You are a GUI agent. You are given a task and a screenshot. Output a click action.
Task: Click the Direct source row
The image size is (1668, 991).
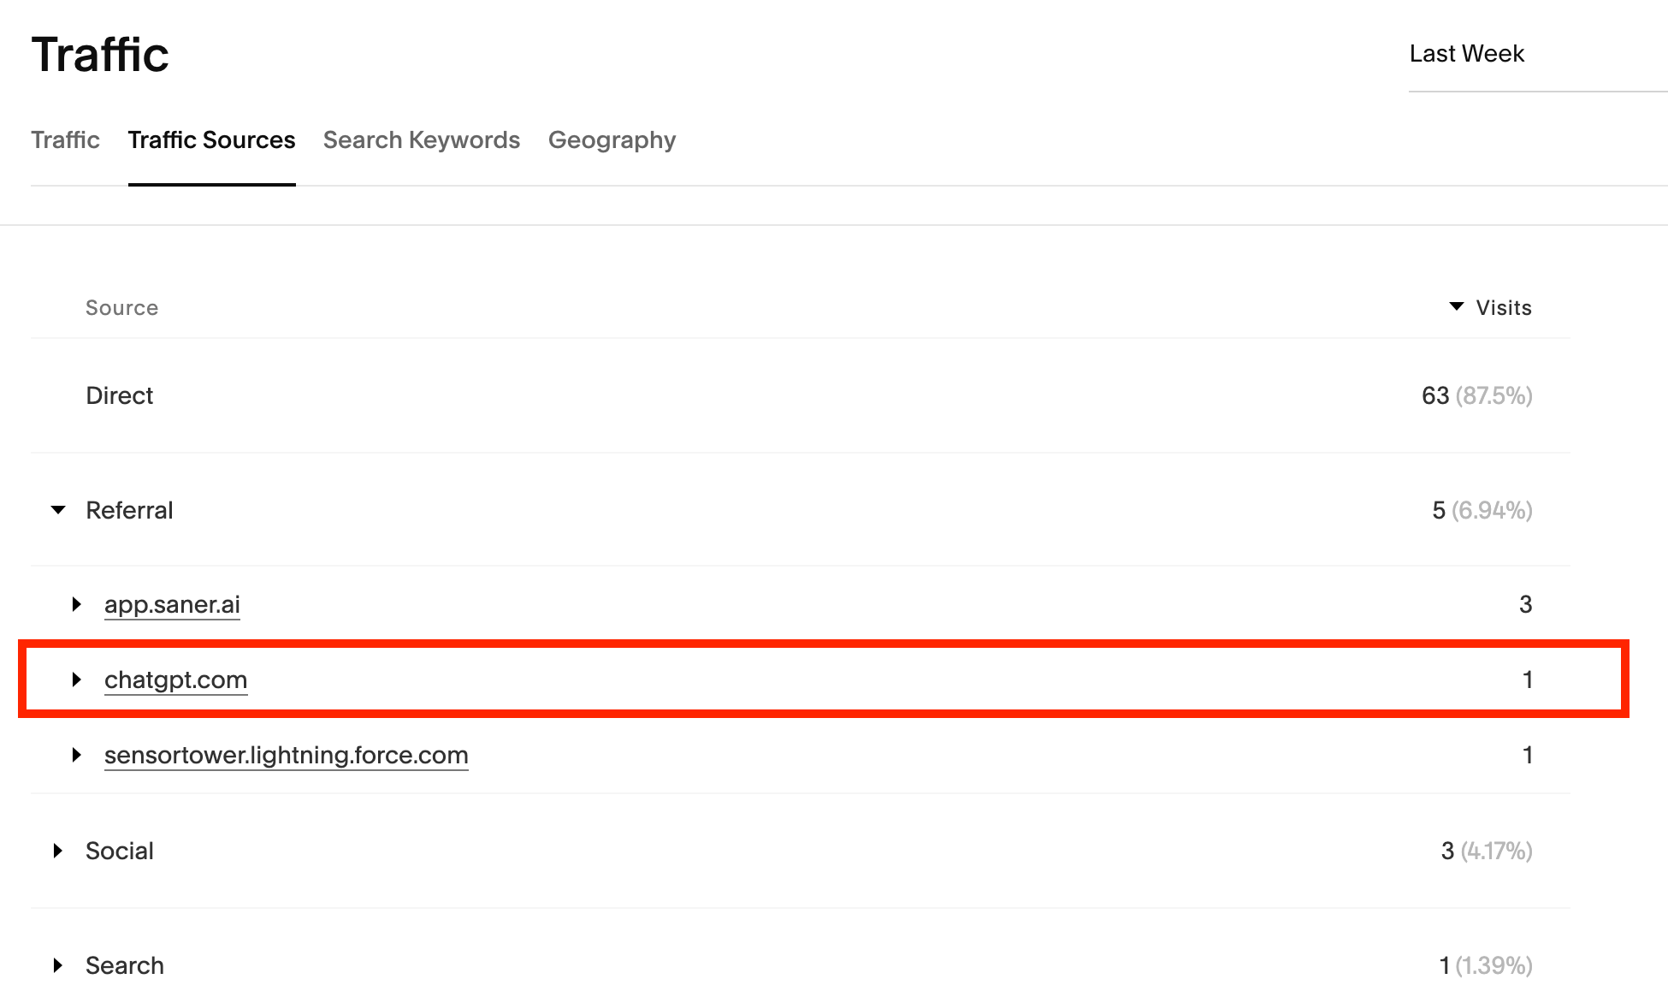120,395
